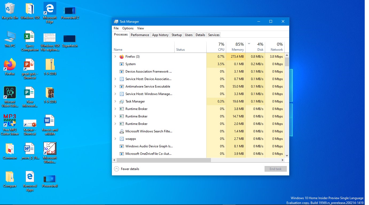Screen dimensions: 369x205
Task: Click the vertical scrollbar up arrow
Action: point(287,55)
